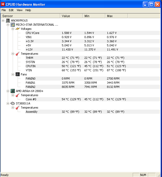
Task: Open the File menu
Action: (4, 10)
